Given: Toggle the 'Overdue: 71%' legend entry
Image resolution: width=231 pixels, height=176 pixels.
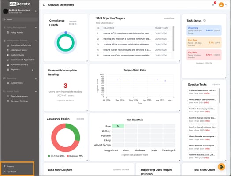Looking at the screenshot, I should (x=75, y=156).
